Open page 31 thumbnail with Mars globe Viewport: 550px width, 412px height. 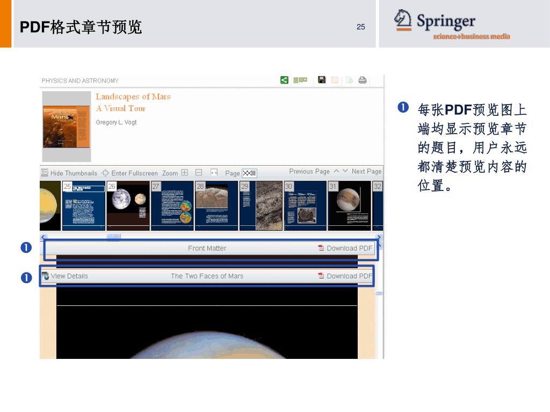coord(349,205)
